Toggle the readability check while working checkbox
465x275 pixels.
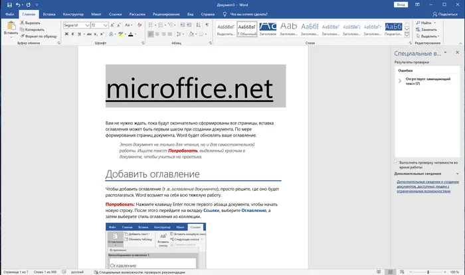pyautogui.click(x=396, y=162)
